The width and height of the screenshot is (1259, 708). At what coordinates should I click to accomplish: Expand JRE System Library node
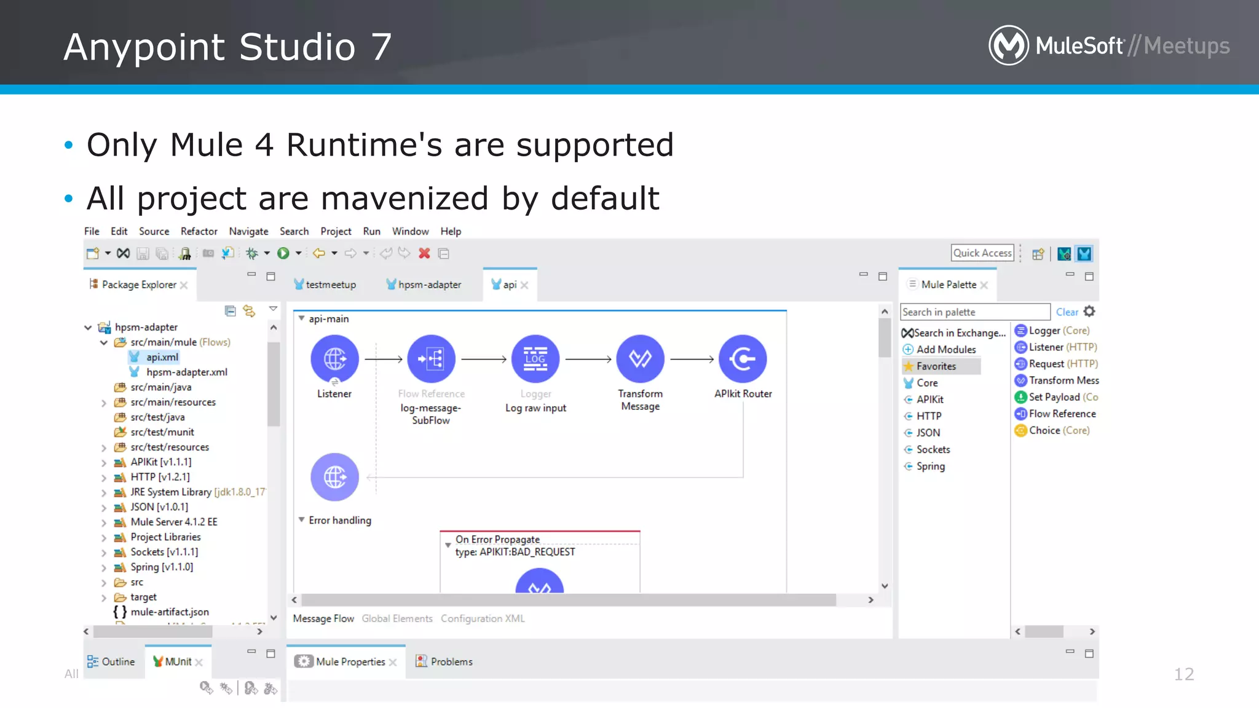(104, 492)
